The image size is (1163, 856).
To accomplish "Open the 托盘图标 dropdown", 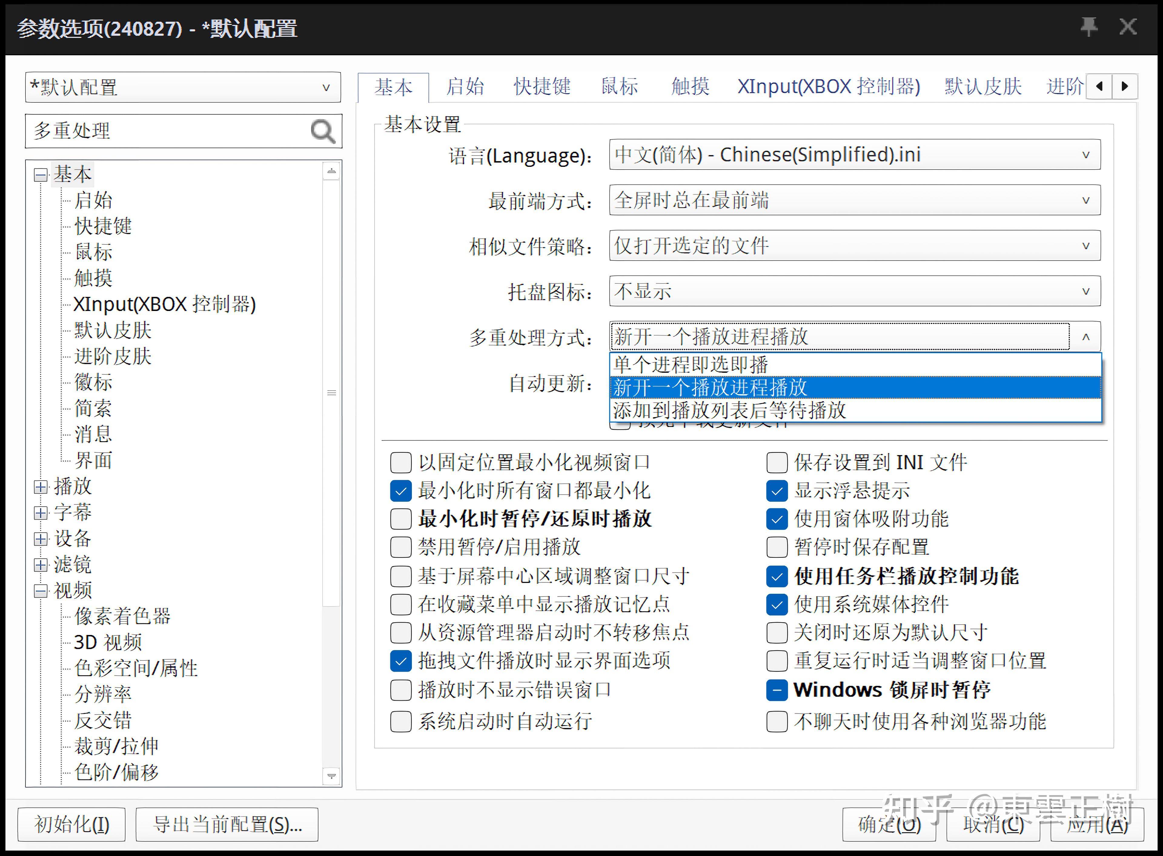I will (x=855, y=291).
